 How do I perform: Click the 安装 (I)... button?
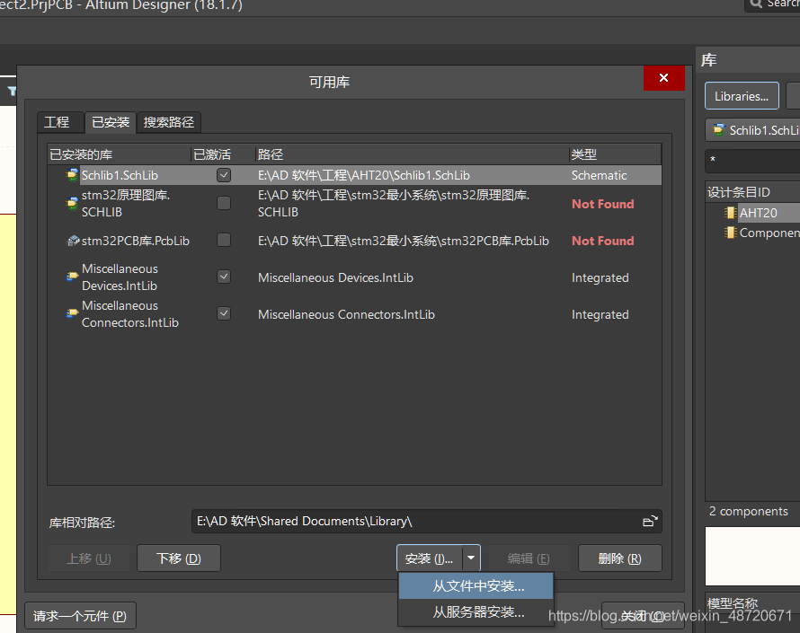point(430,558)
